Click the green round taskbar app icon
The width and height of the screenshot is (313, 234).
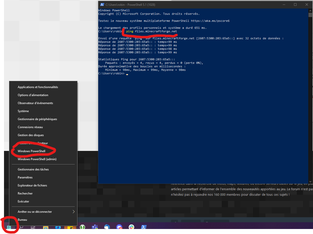(82, 227)
